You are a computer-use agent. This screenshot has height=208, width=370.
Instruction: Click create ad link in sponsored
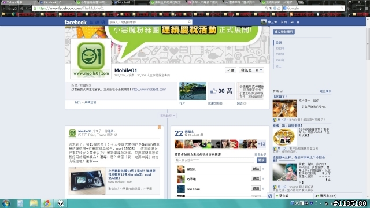click(x=325, y=91)
